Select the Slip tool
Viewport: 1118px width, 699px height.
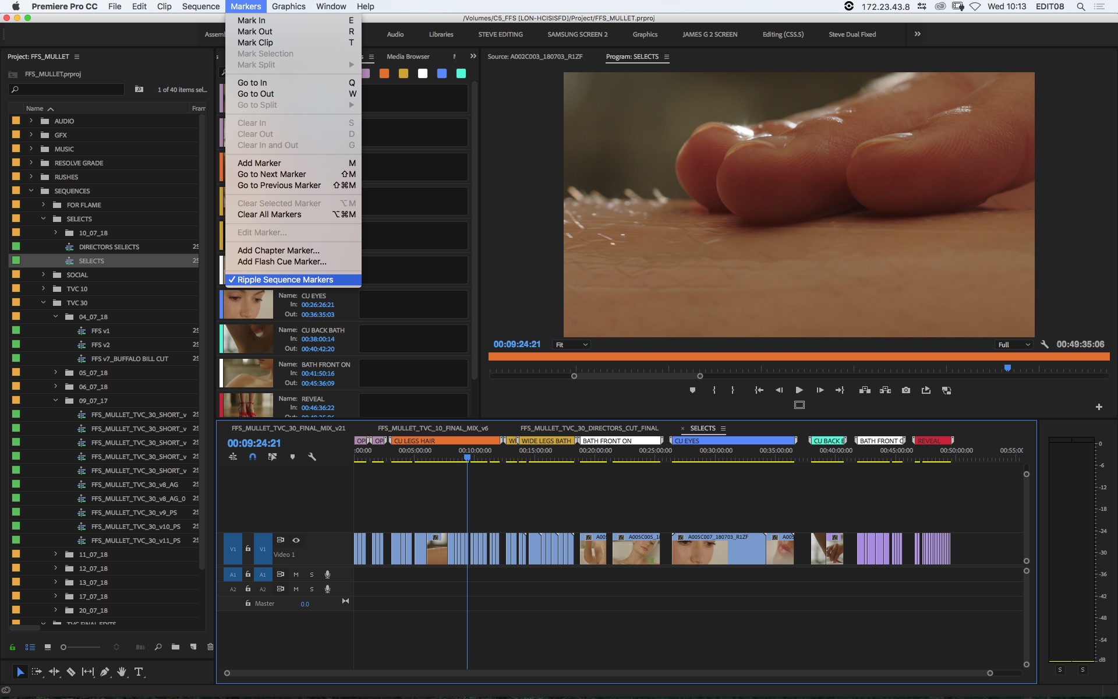88,672
